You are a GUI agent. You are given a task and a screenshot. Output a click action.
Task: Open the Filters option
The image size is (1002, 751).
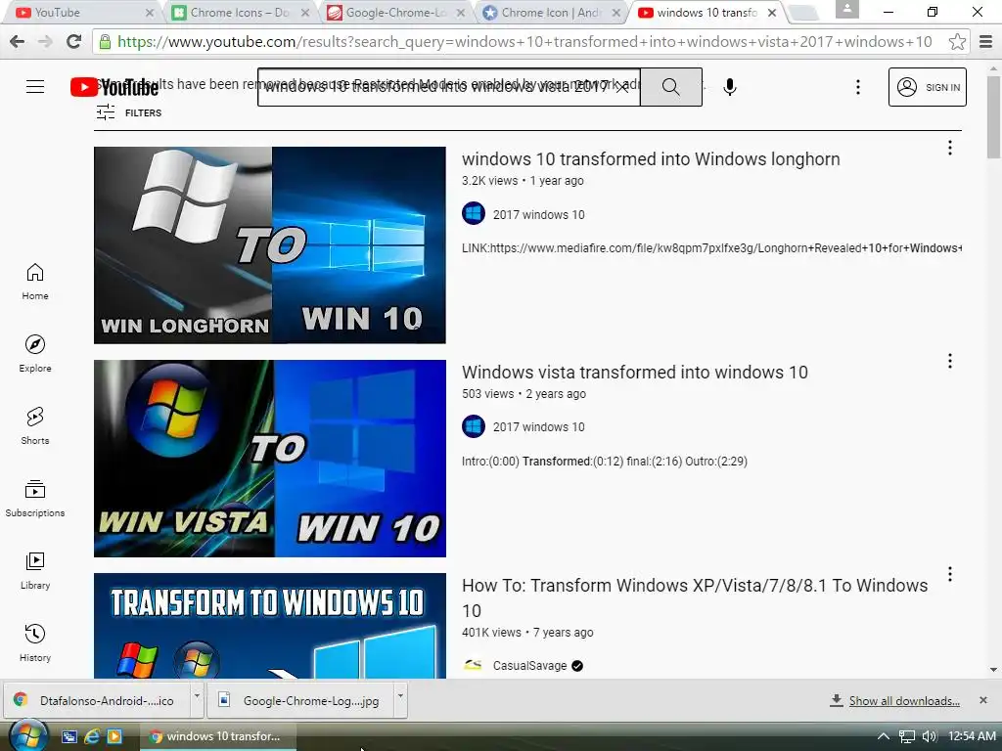tap(129, 113)
